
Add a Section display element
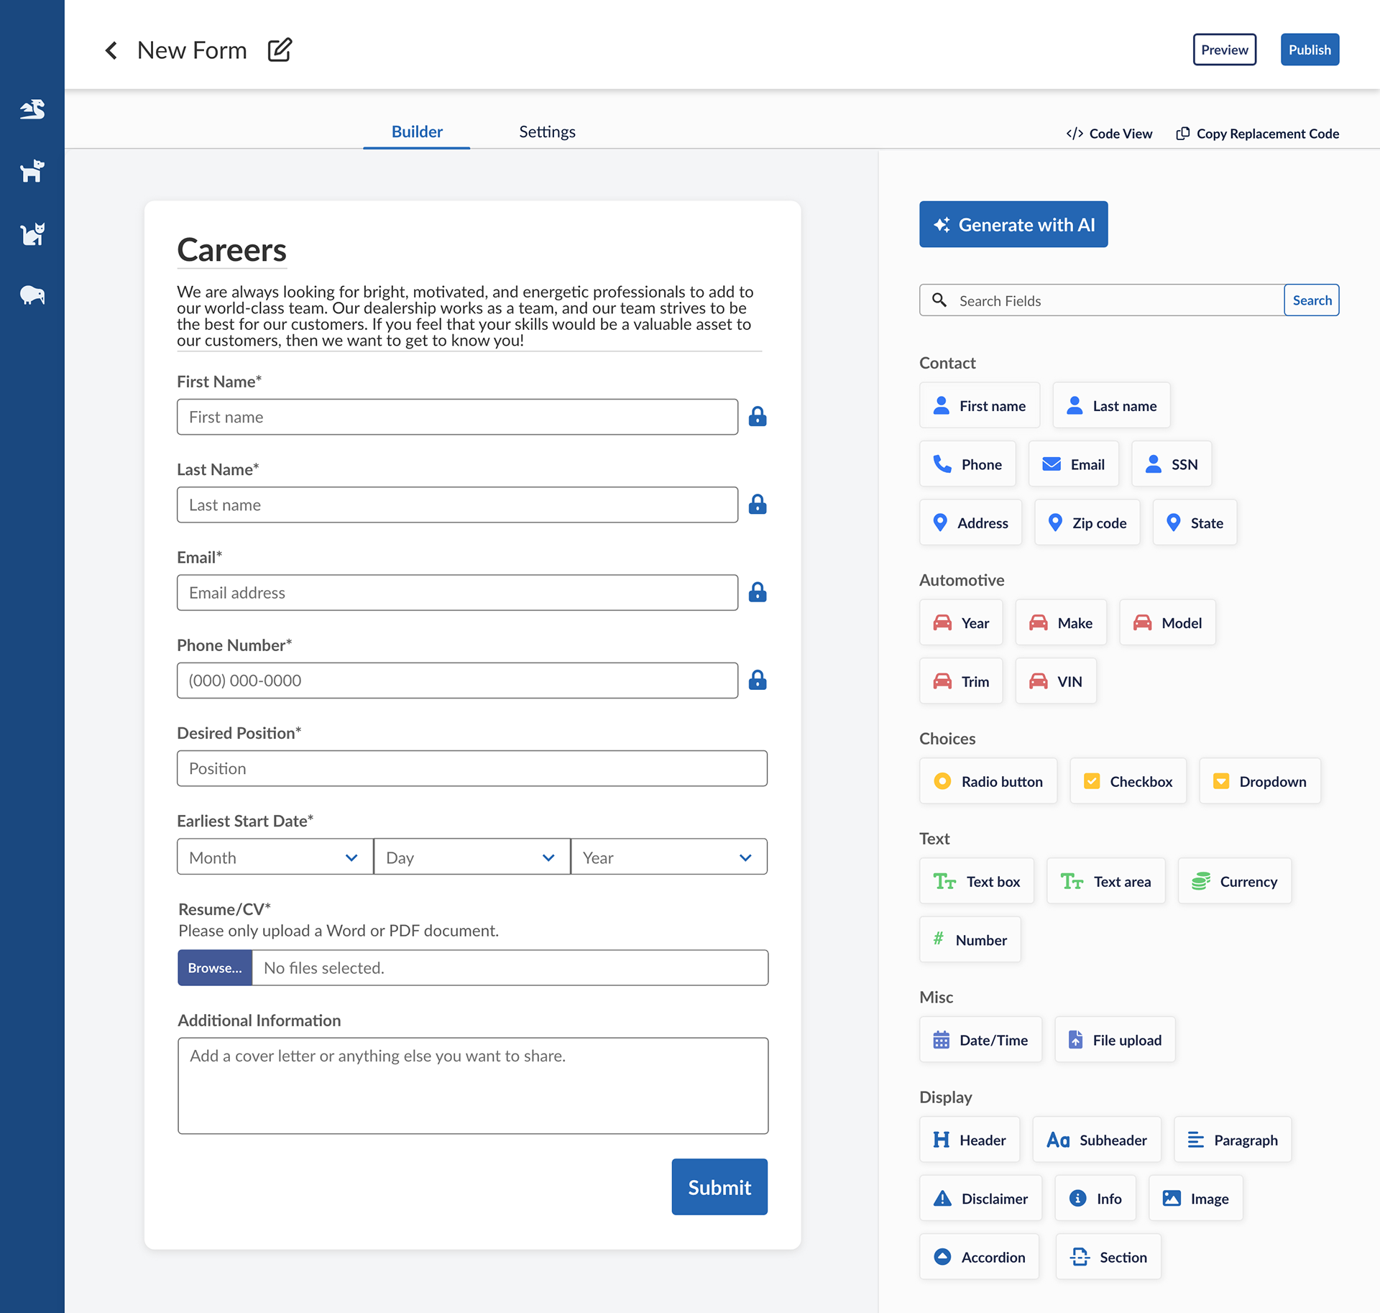pos(1108,1257)
